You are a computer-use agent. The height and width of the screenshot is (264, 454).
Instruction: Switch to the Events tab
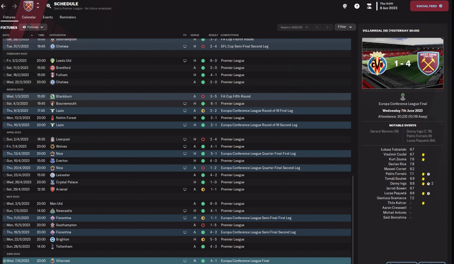click(48, 17)
